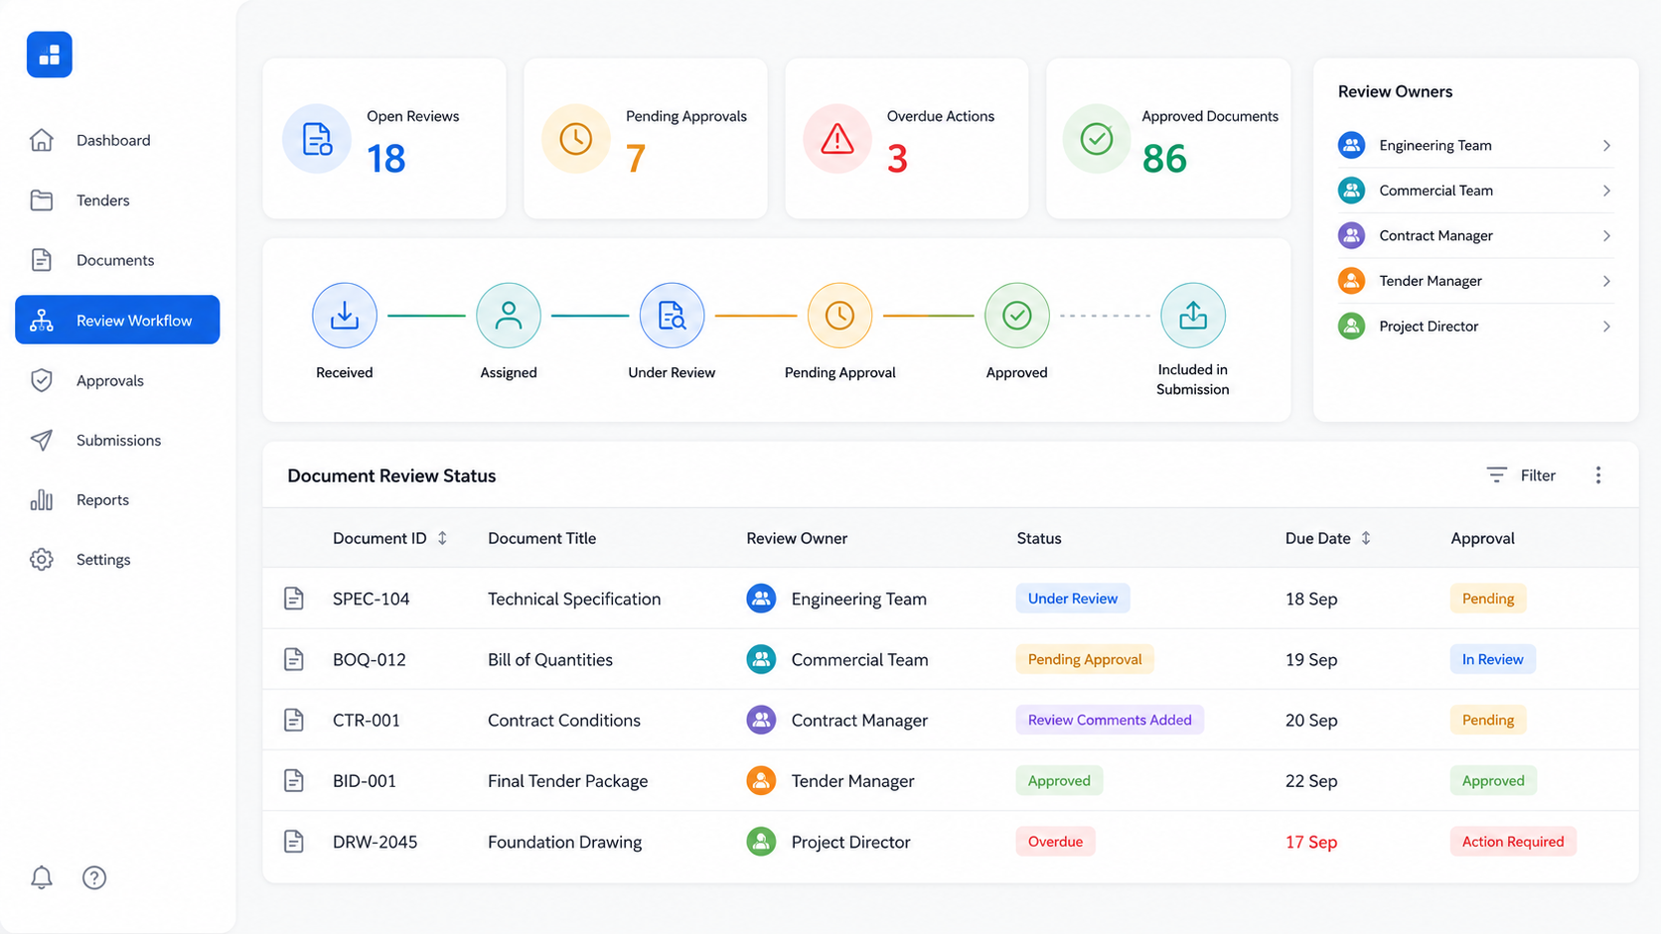Image resolution: width=1661 pixels, height=934 pixels.
Task: Click the Overdue status badge
Action: pyautogui.click(x=1055, y=842)
